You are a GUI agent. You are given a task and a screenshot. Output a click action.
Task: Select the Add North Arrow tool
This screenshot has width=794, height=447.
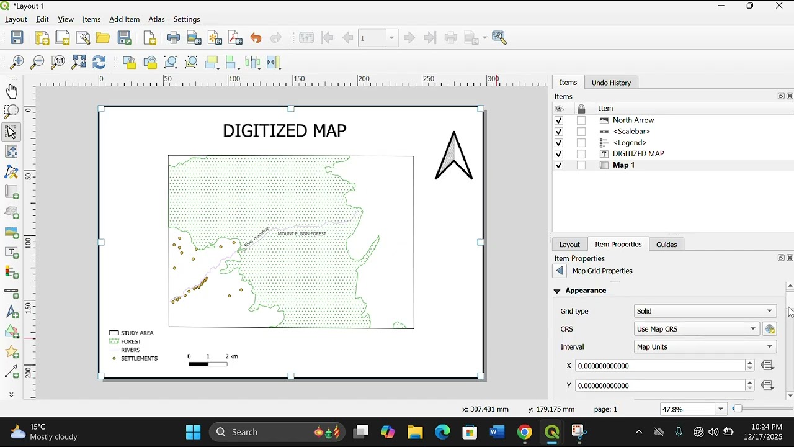[x=11, y=312]
